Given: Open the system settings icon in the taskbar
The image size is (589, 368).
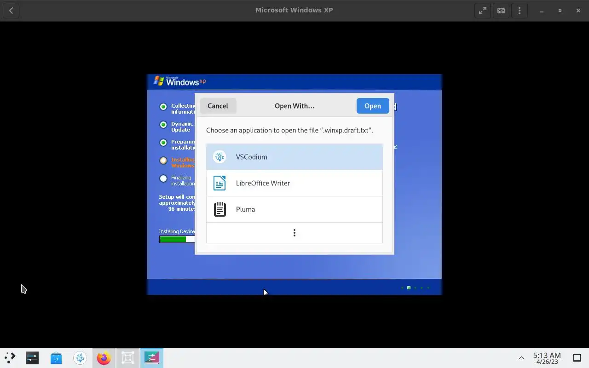Looking at the screenshot, I should coord(32,358).
